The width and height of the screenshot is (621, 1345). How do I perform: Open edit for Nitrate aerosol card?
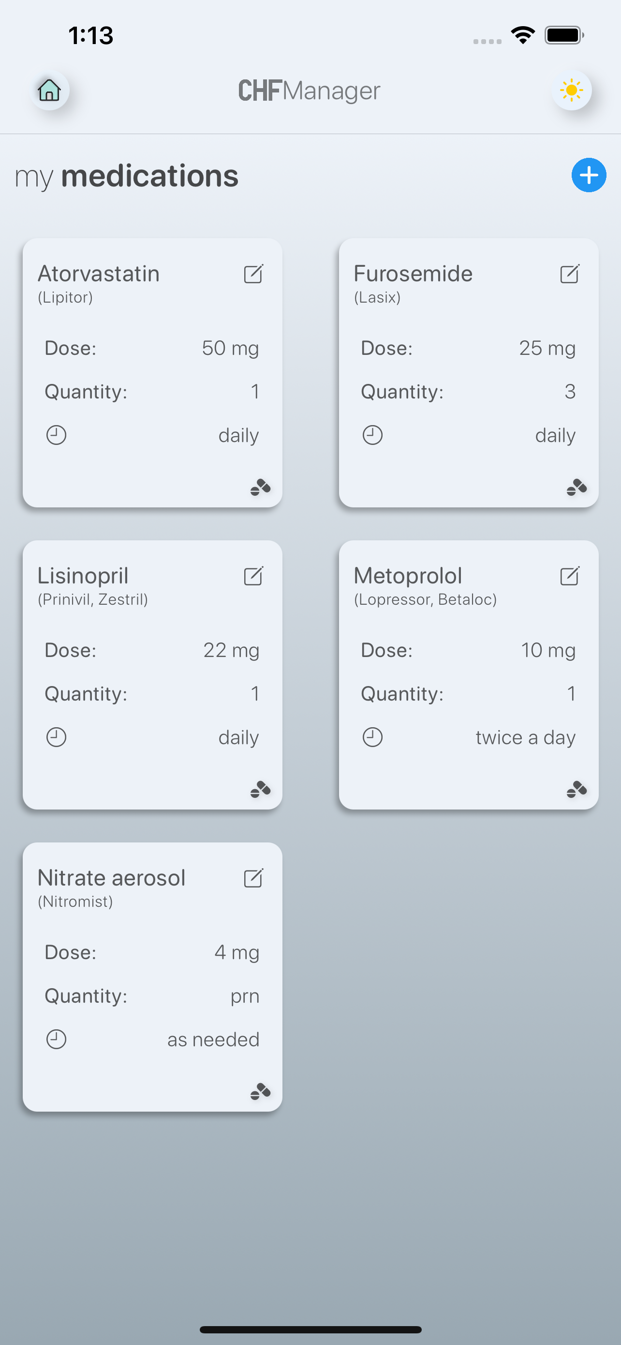pos(253,878)
